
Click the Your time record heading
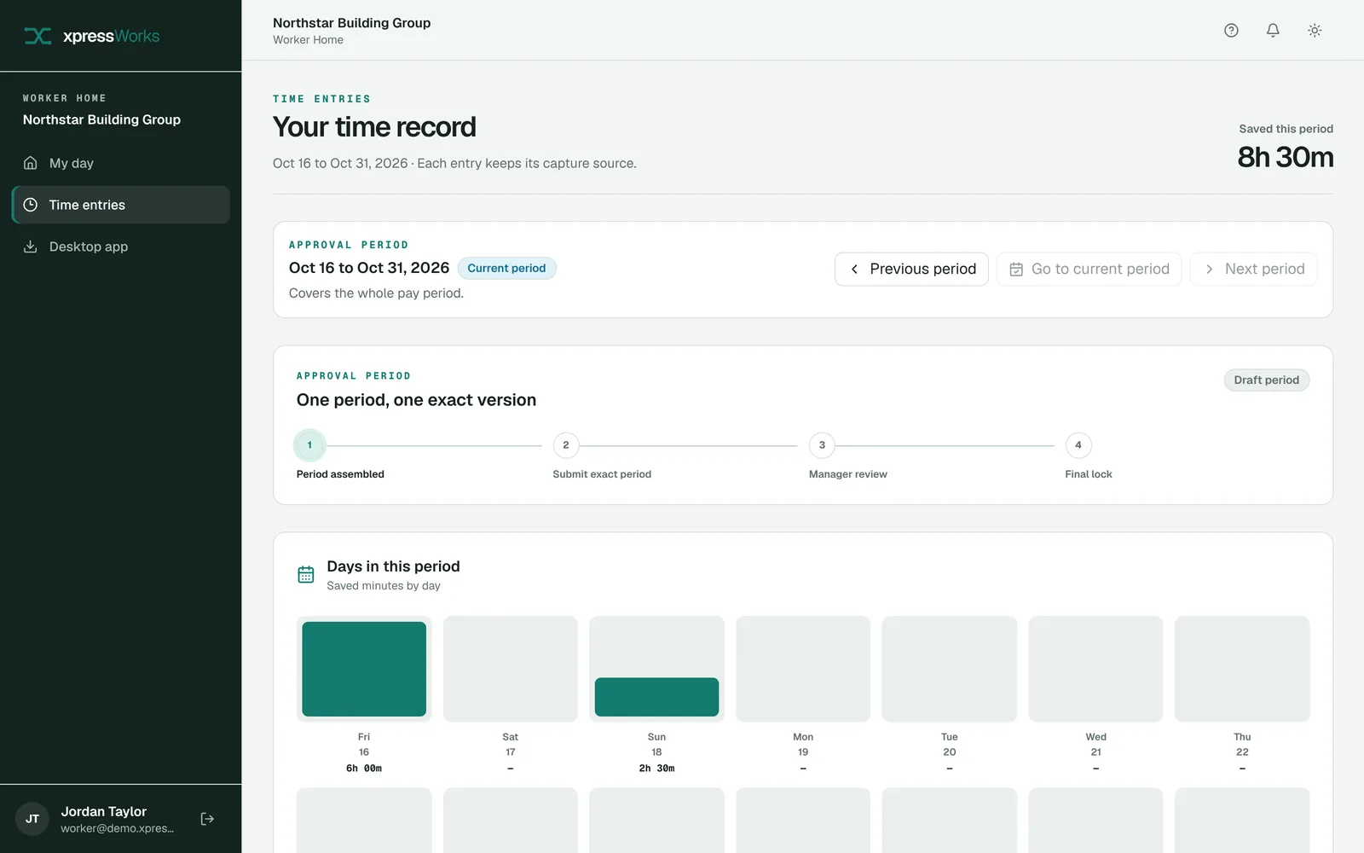click(x=374, y=127)
